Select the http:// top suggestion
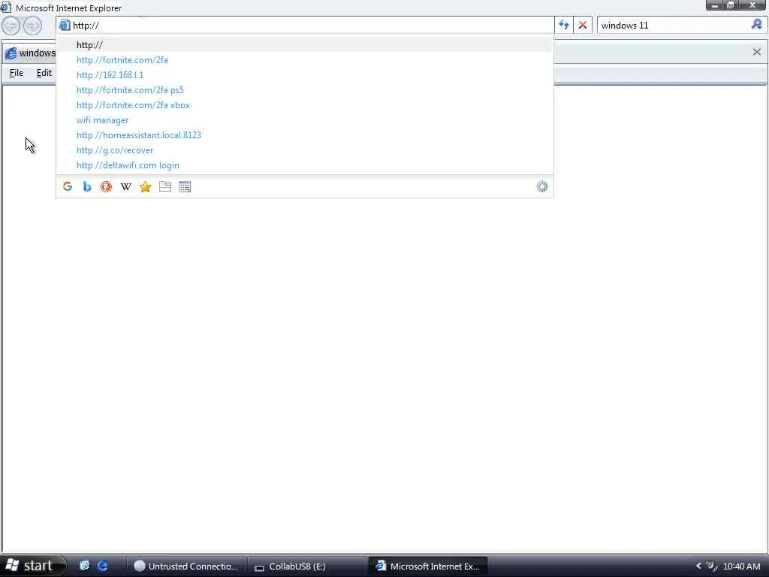 coord(305,44)
